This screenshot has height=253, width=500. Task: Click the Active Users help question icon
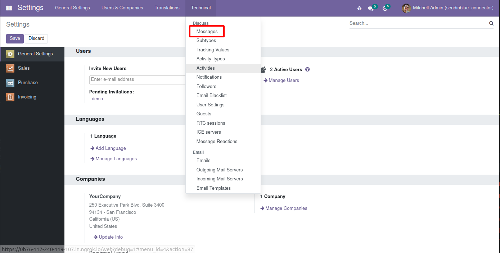307,70
